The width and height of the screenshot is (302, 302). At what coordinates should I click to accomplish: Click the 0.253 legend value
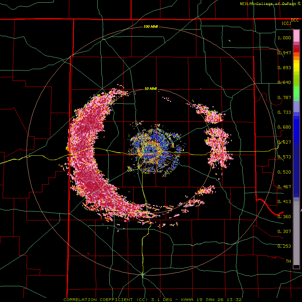(284, 246)
